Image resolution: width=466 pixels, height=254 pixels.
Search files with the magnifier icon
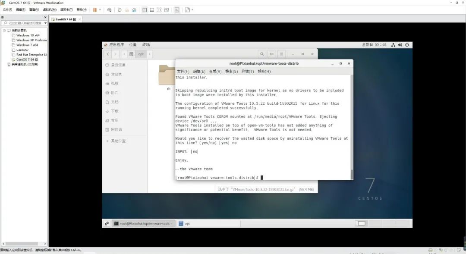pyautogui.click(x=262, y=54)
